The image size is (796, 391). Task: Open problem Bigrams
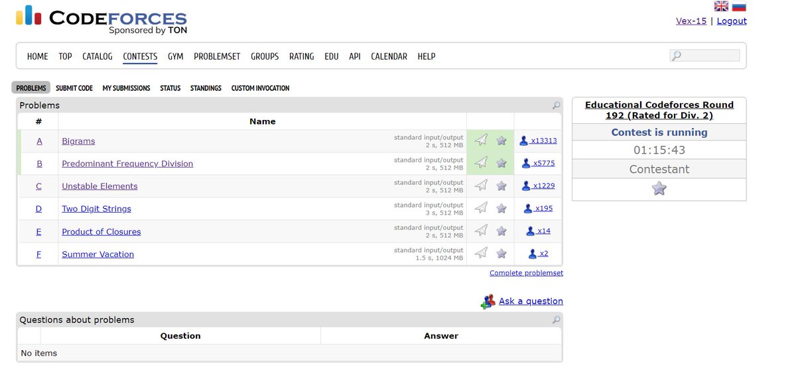78,141
